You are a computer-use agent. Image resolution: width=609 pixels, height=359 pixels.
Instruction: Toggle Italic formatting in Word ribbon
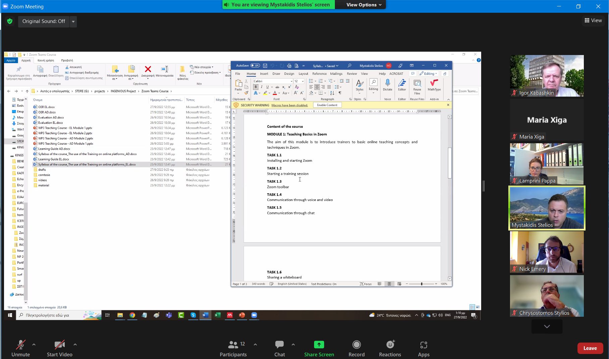pyautogui.click(x=261, y=87)
